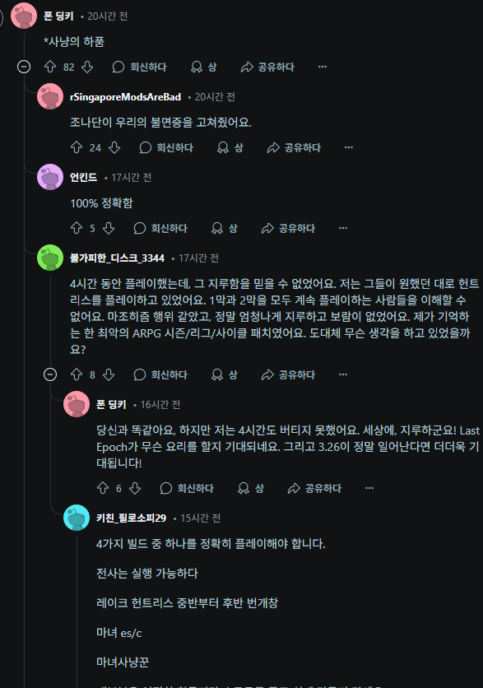Open 불가피한_디스크_3344 avatar
This screenshot has height=688, width=483.
click(50, 258)
